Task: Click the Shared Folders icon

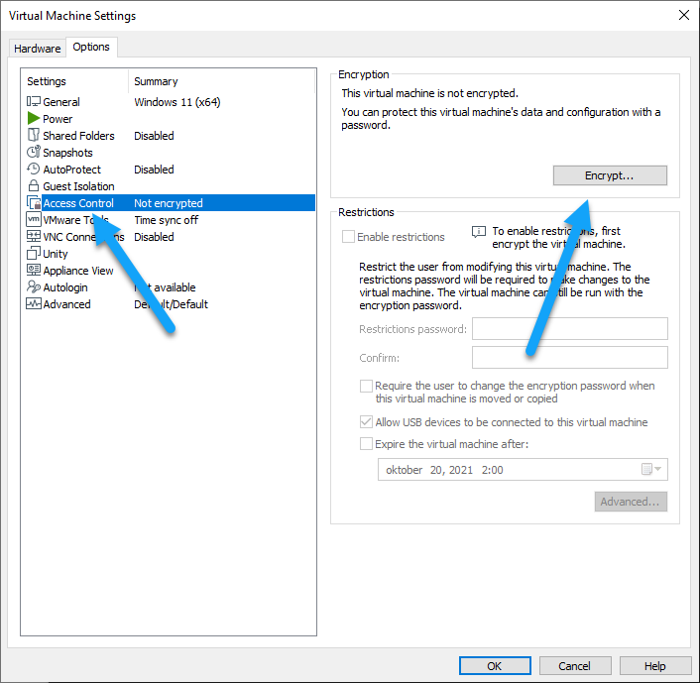Action: tap(34, 135)
